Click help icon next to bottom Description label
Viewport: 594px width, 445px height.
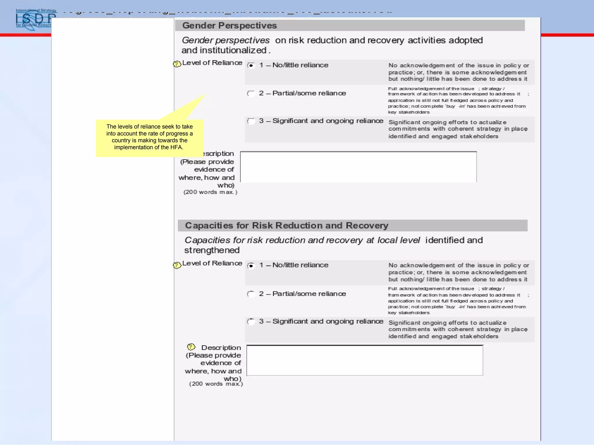pyautogui.click(x=191, y=347)
